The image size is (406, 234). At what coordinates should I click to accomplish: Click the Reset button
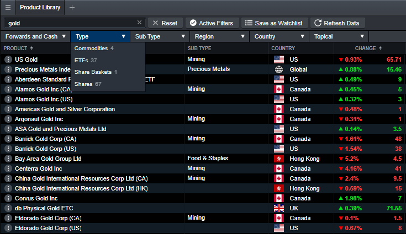[165, 23]
